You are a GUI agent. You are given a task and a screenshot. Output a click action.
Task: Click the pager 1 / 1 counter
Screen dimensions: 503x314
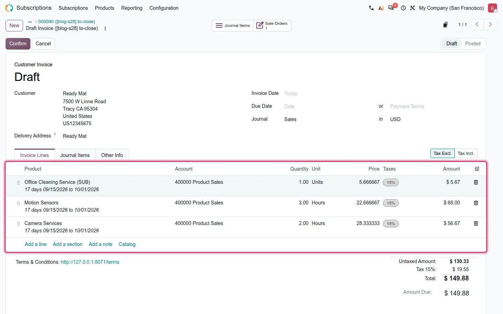point(462,25)
